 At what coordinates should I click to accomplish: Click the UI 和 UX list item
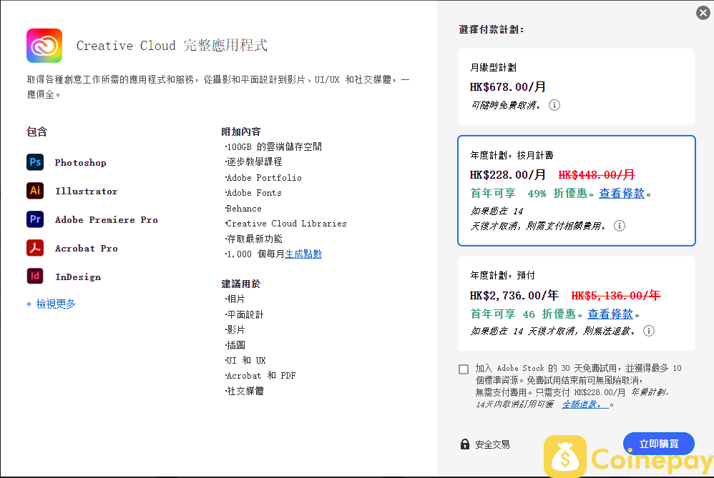pyautogui.click(x=245, y=360)
